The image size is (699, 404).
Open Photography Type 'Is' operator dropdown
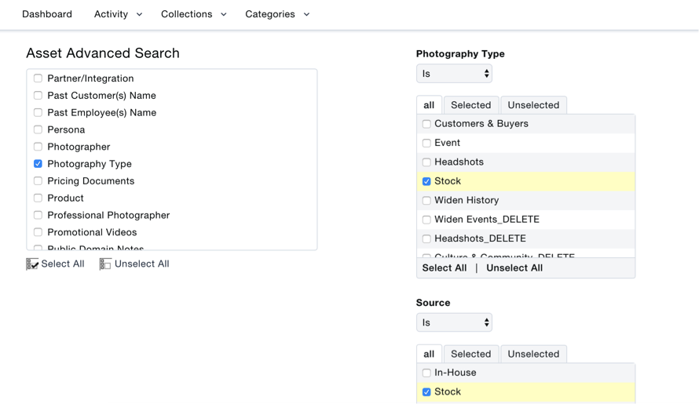[454, 74]
